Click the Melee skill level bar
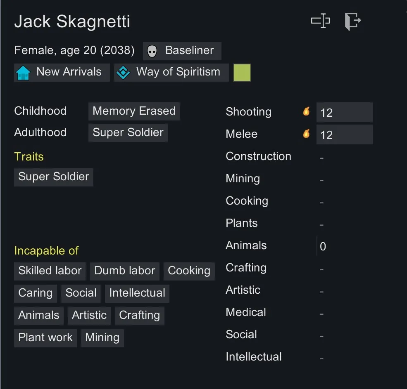Screen dimensions: 407x389 tap(345, 135)
